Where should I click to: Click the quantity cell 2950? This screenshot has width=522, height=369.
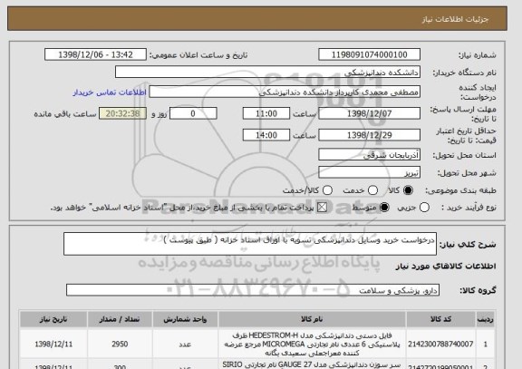click(120, 344)
